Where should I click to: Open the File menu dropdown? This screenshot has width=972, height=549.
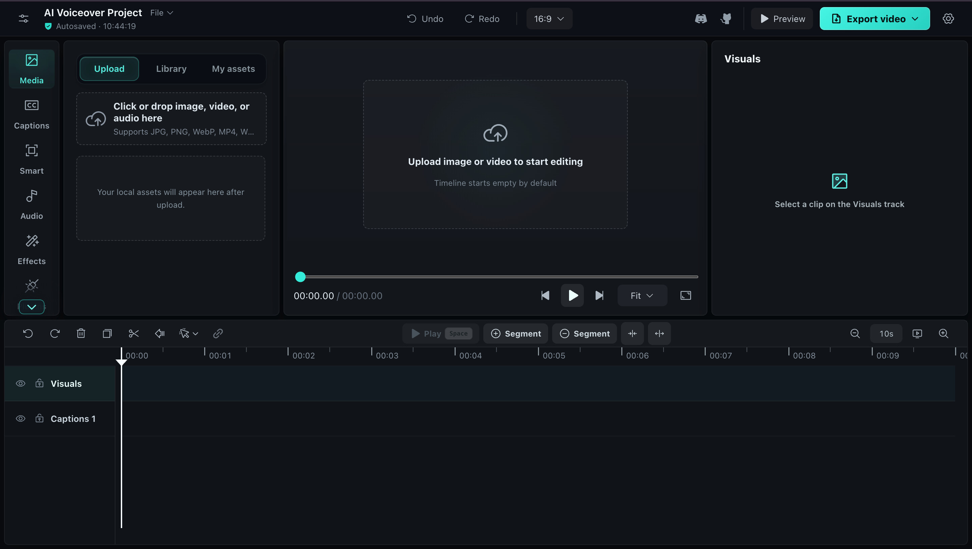click(x=162, y=13)
